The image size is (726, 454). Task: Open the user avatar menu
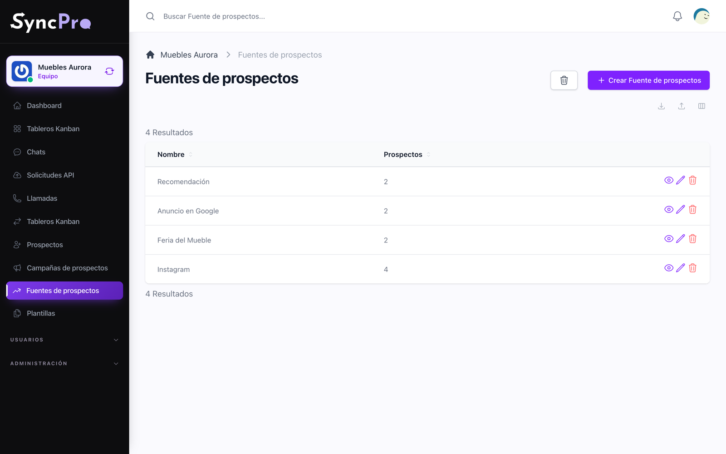point(701,16)
